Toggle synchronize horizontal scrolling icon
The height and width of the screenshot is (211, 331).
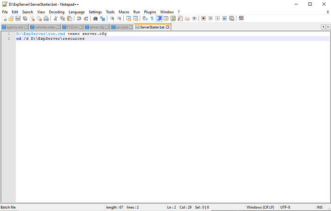[x=136, y=19]
